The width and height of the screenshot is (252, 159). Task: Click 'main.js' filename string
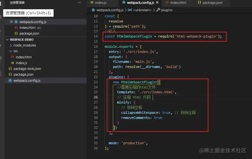click(x=143, y=62)
